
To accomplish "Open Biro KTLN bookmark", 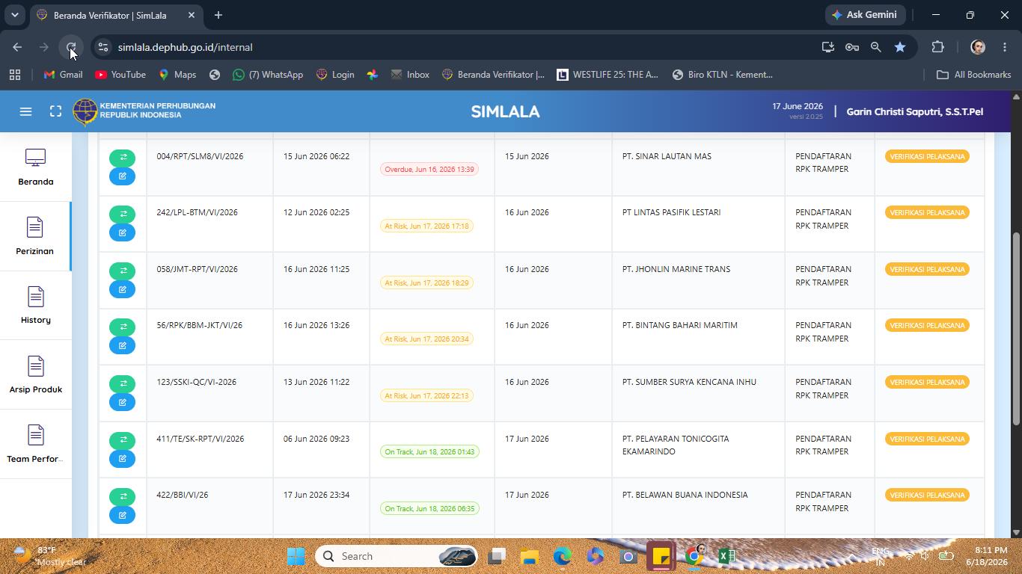I will pyautogui.click(x=723, y=75).
